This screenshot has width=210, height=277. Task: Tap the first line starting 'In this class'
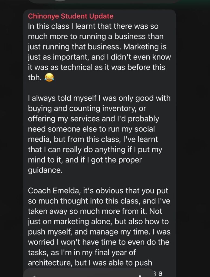(93, 27)
